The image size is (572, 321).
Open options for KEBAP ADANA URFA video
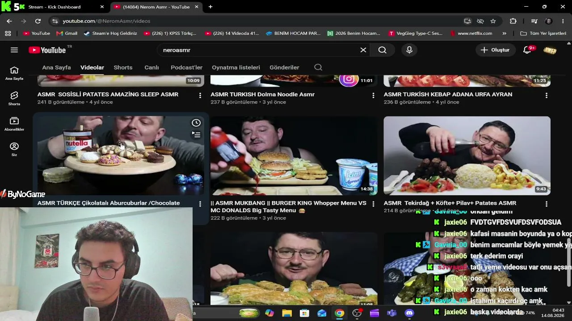click(x=546, y=95)
